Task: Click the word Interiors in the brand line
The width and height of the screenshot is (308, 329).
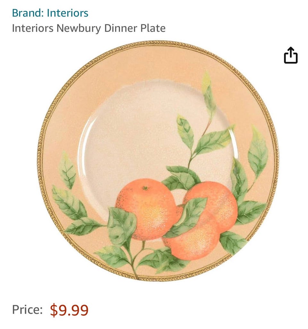Action: (x=67, y=13)
